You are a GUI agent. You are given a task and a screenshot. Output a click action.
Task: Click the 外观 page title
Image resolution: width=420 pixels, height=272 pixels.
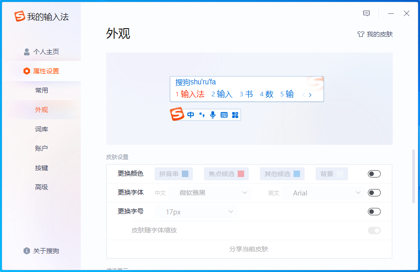pos(118,34)
